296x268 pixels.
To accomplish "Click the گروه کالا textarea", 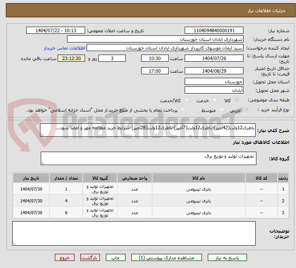I will [149, 158].
